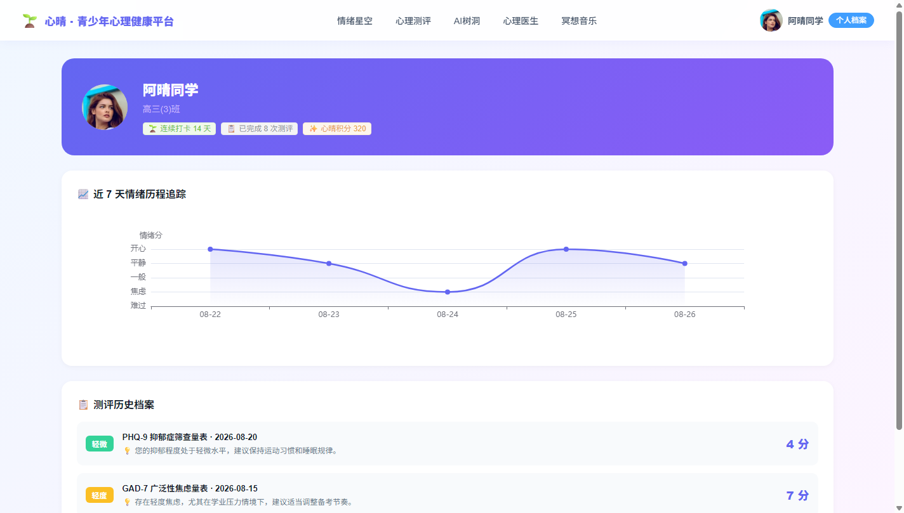Image resolution: width=904 pixels, height=513 pixels.
Task: Click the 7 分 score
Action: coord(797,495)
